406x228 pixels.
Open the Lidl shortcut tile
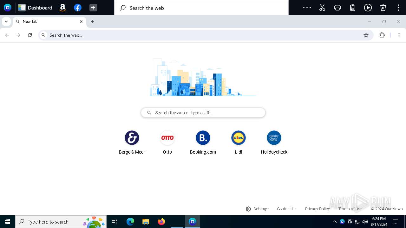coord(239,142)
